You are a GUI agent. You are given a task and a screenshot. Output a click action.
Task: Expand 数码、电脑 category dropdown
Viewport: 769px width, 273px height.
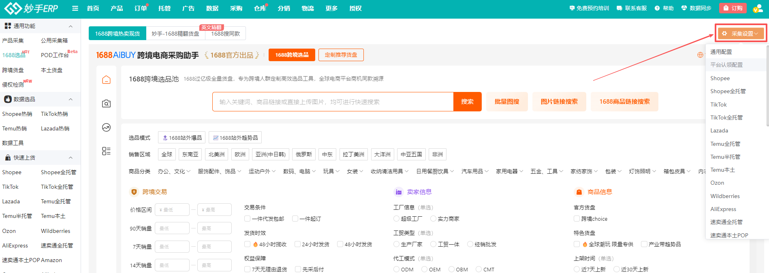tap(299, 171)
